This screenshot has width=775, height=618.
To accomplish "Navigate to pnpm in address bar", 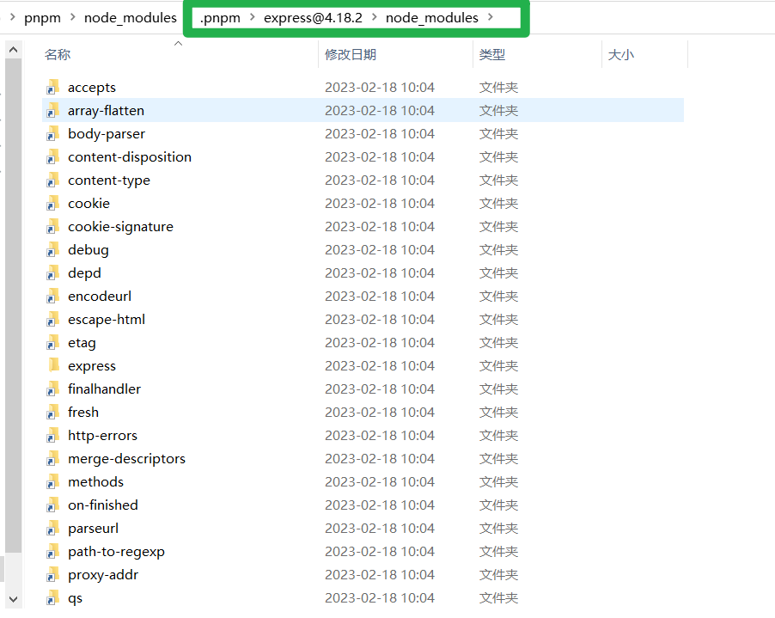I will point(42,18).
